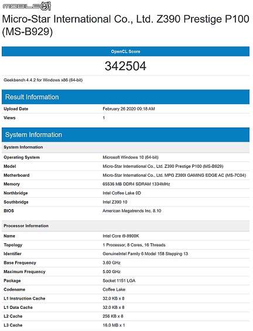Select Intel Coffee Lake 0D value

point(122,193)
